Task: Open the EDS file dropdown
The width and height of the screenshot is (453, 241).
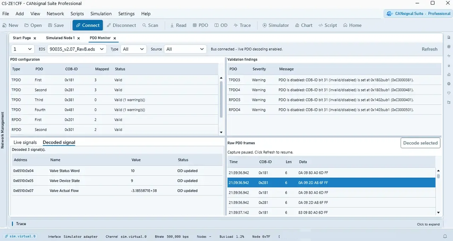Action: (77, 49)
